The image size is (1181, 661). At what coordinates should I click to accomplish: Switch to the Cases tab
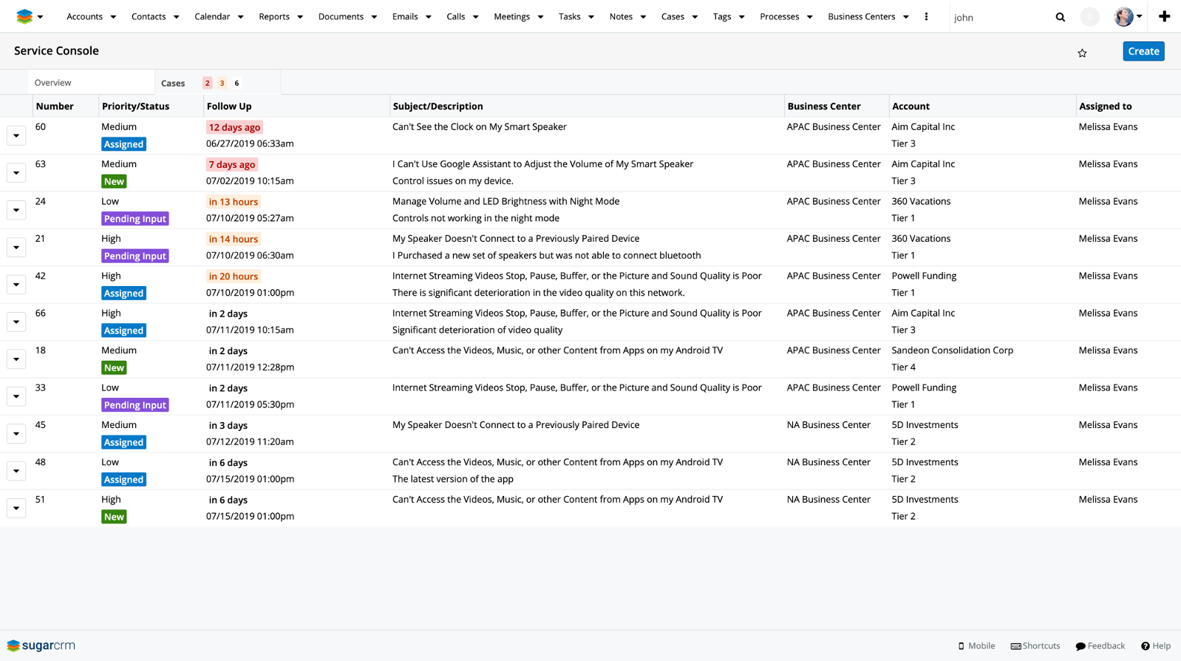pyautogui.click(x=173, y=84)
